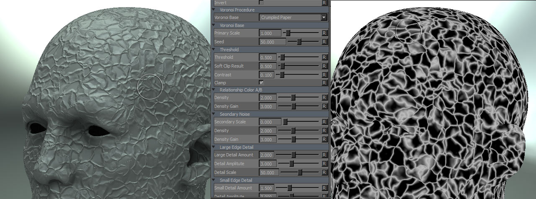Open the Voronoi Base Crumpled Paper dropdown
The height and width of the screenshot is (199, 536).
pyautogui.click(x=323, y=18)
